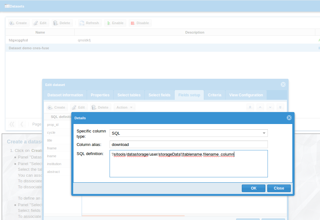Move field to top with double chevron icon
Viewport: 320px width, 220px height.
click(250, 107)
